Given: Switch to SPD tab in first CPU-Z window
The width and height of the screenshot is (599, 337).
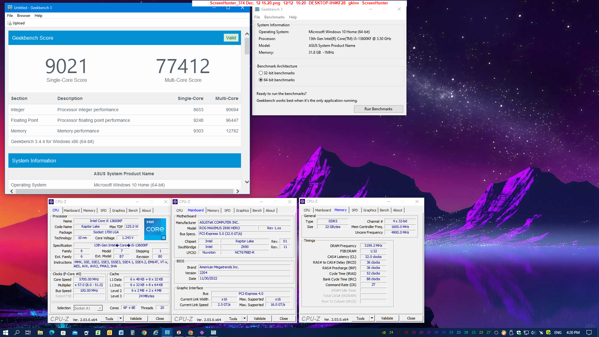Looking at the screenshot, I should (104, 211).
